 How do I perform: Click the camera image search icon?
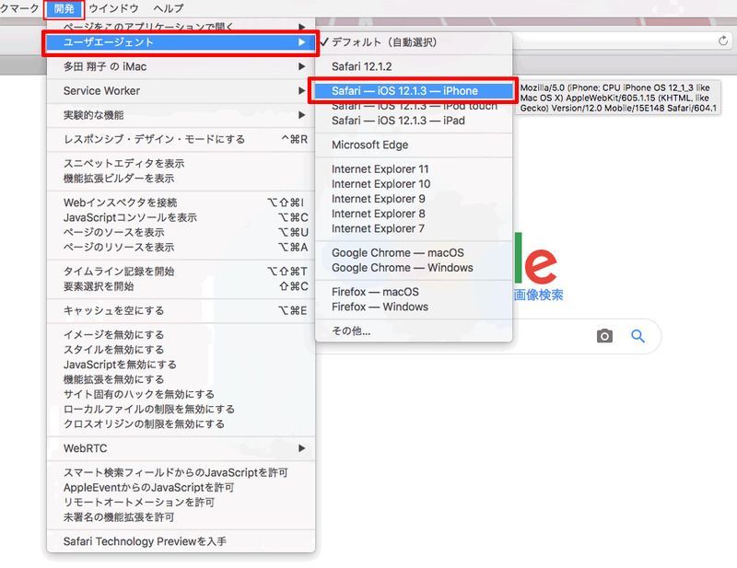604,337
